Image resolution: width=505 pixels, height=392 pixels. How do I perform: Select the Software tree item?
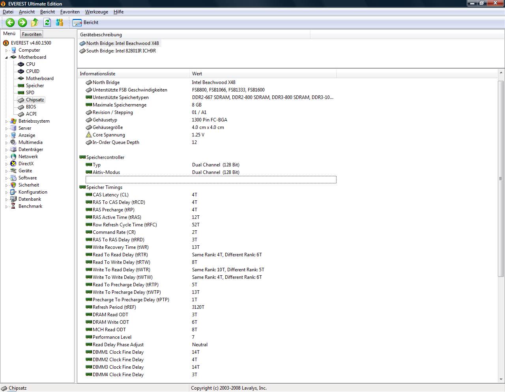click(x=28, y=178)
